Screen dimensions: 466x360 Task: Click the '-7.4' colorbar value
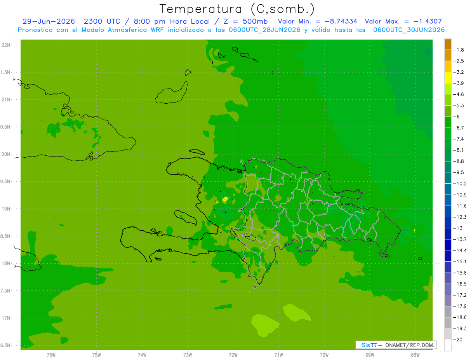click(459, 139)
